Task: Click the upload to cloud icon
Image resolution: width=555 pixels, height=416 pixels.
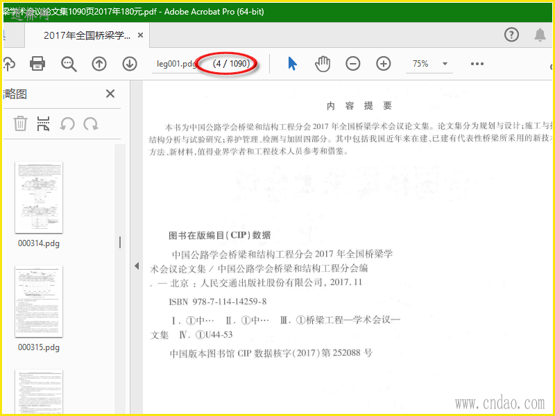Action: (9, 64)
